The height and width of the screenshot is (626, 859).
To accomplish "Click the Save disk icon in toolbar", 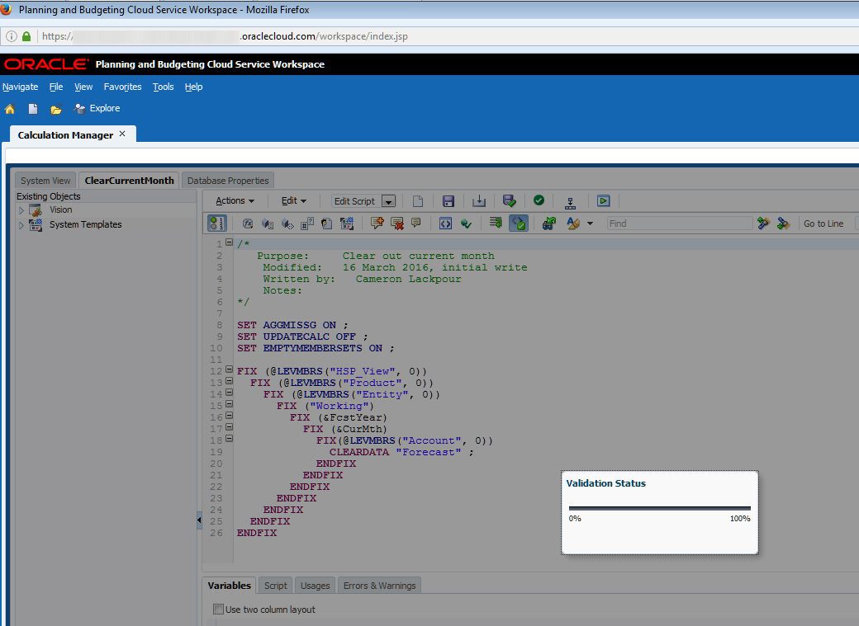I will click(x=448, y=201).
